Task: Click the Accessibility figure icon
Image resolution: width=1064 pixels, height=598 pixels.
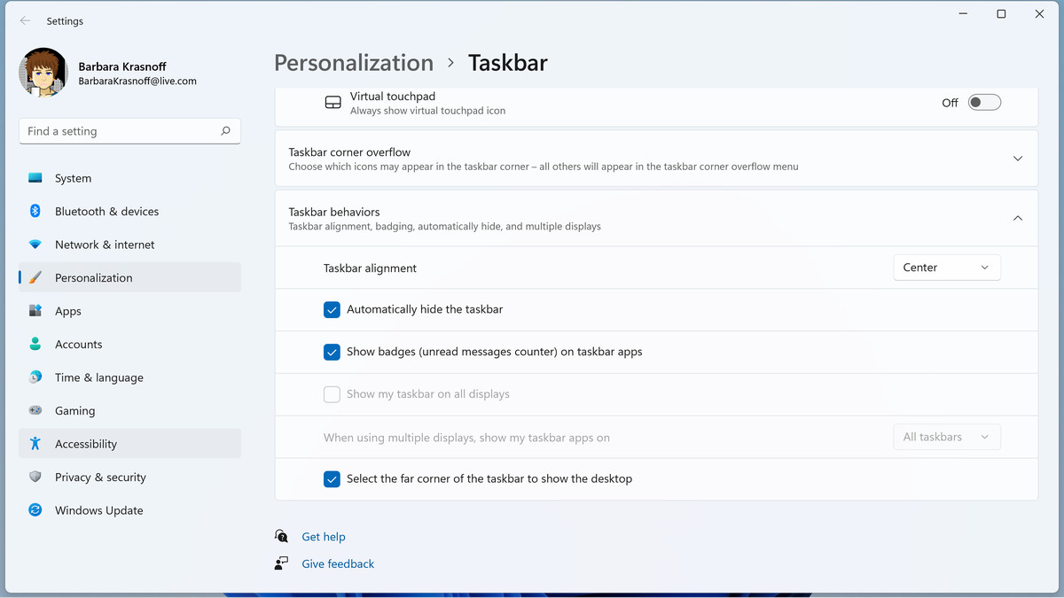Action: click(x=35, y=444)
